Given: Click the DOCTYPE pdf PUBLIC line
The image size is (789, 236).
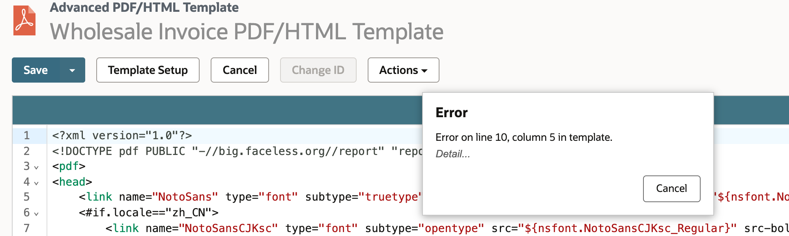Looking at the screenshot, I should click(x=237, y=151).
